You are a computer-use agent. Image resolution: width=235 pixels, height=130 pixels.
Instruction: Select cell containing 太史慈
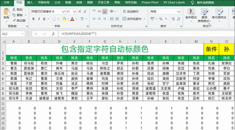[166, 88]
